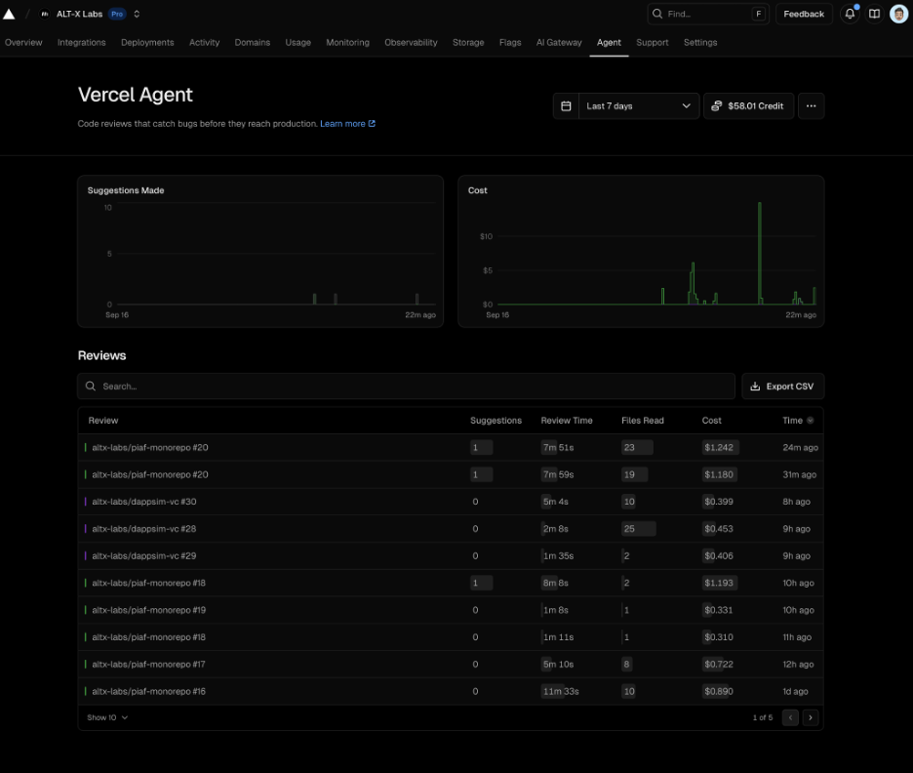The width and height of the screenshot is (913, 773).
Task: Open the three-dots more options menu
Action: tap(812, 106)
